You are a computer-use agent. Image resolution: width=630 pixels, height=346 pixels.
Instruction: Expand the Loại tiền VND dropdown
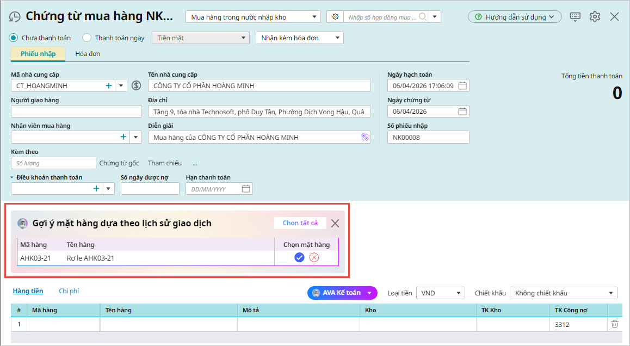(440, 293)
